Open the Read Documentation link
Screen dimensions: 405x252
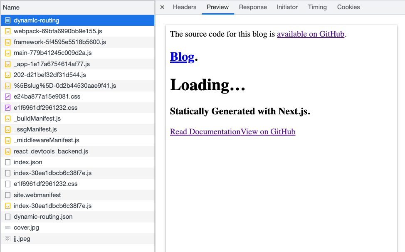point(205,132)
